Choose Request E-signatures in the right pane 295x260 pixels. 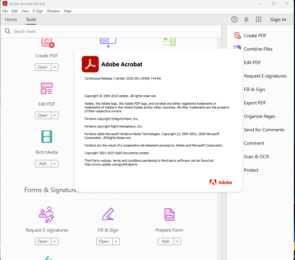pyautogui.click(x=265, y=76)
